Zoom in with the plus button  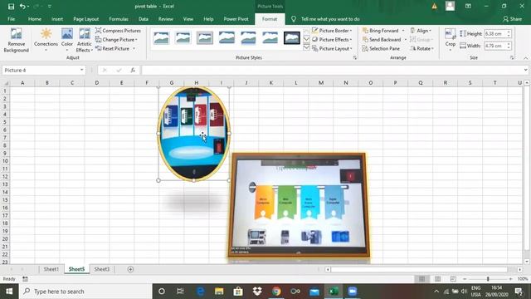pyautogui.click(x=511, y=279)
